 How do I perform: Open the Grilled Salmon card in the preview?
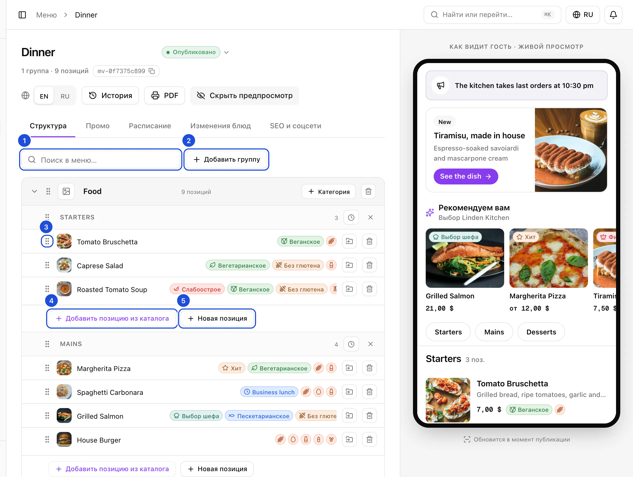(465, 270)
